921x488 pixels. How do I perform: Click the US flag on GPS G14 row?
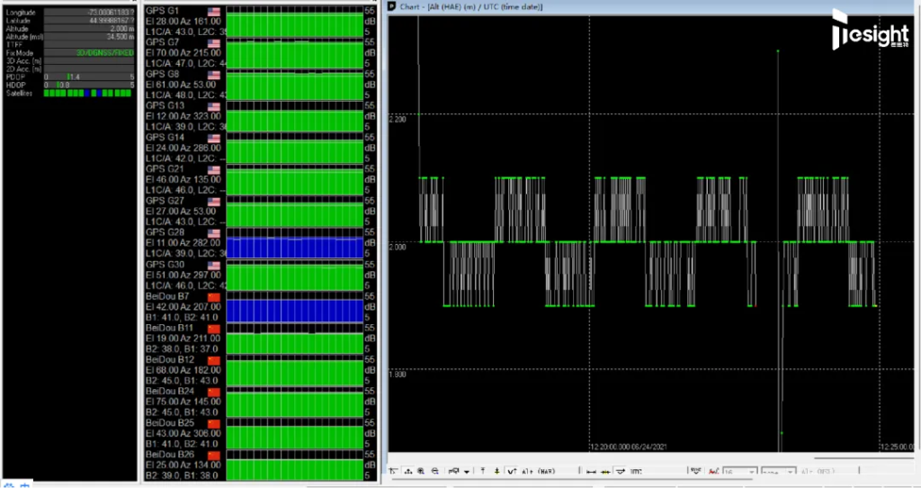coord(214,138)
